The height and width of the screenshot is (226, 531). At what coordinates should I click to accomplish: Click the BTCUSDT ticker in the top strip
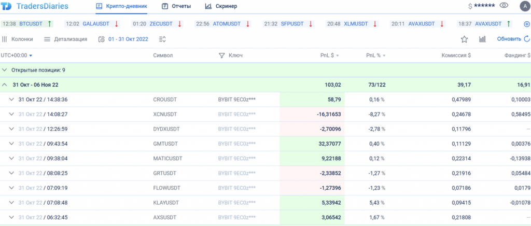[x=32, y=24]
